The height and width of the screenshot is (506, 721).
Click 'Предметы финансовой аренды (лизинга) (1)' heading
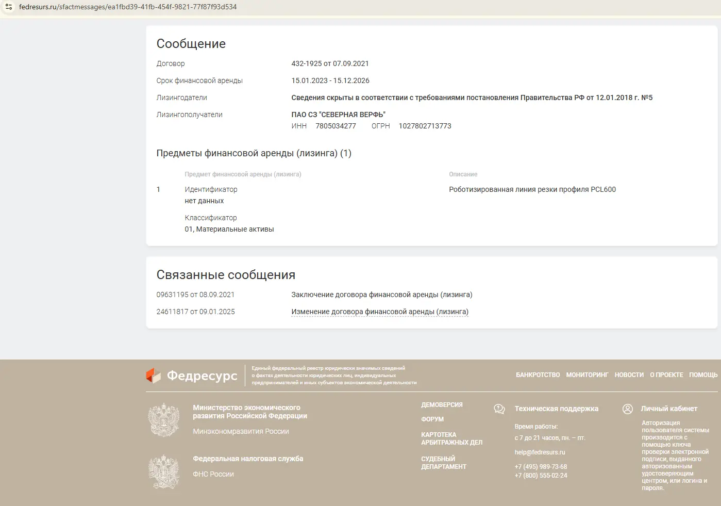(x=254, y=153)
